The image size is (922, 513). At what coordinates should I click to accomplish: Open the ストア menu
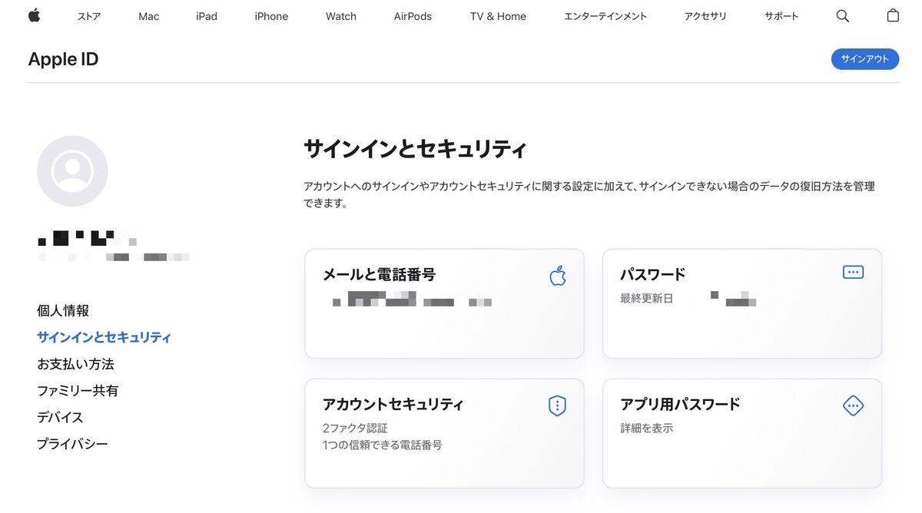[89, 16]
